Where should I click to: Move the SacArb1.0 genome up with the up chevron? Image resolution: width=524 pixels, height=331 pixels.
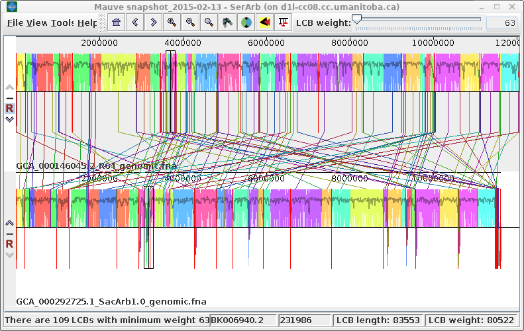(9, 224)
